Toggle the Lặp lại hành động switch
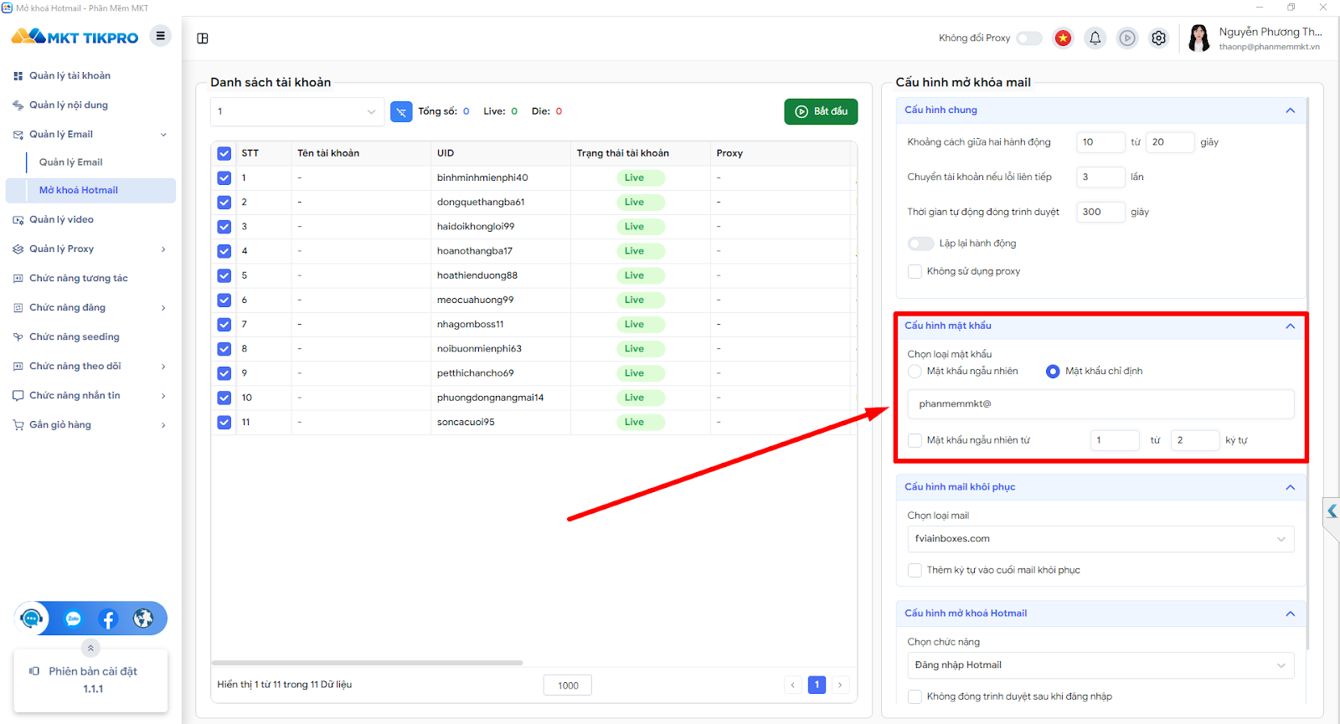Viewport: 1340px width, 724px height. pos(920,244)
